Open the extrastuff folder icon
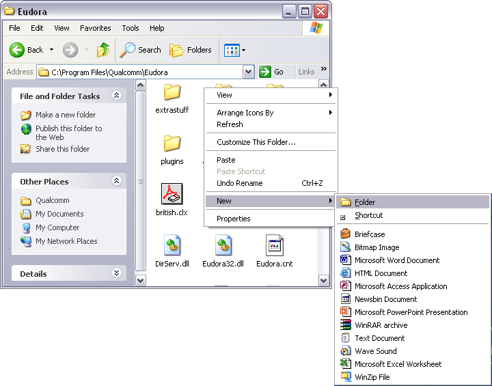The width and height of the screenshot is (492, 386). (x=172, y=92)
